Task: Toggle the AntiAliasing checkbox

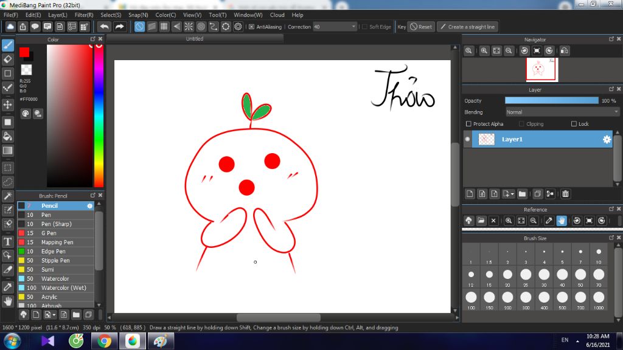Action: click(251, 27)
